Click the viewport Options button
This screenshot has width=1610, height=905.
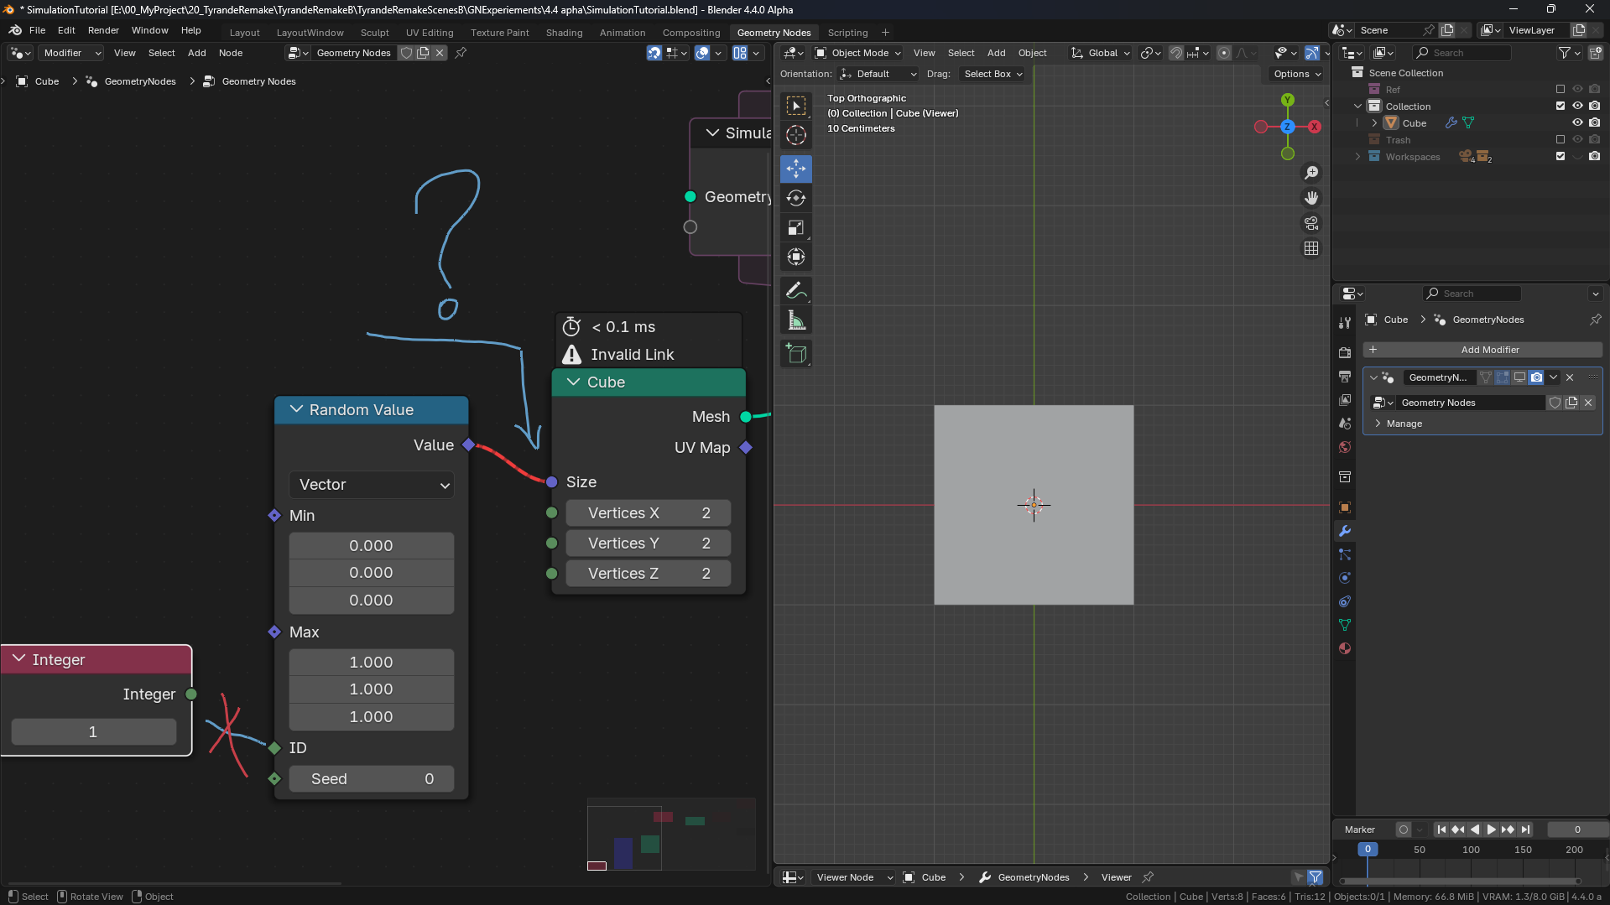[x=1296, y=74]
